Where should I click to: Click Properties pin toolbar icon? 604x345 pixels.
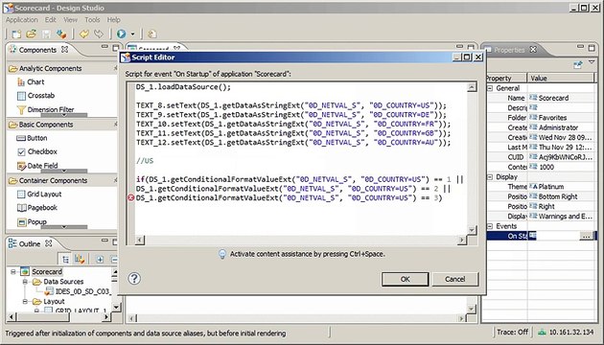click(x=578, y=64)
